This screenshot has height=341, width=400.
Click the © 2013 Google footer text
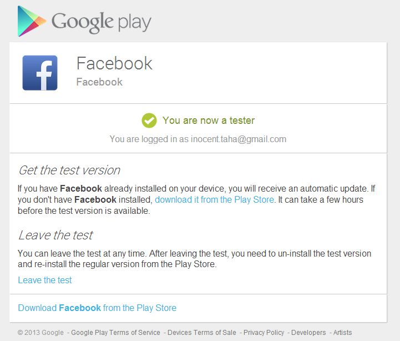(x=40, y=333)
